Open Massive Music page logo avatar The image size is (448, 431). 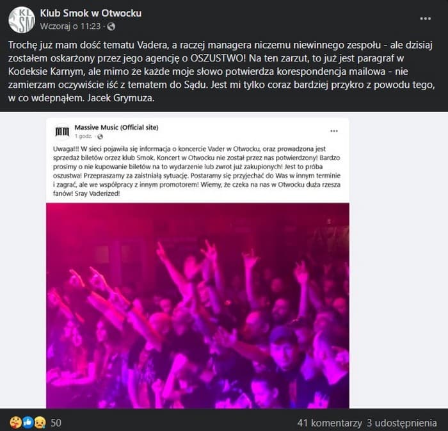pos(62,132)
